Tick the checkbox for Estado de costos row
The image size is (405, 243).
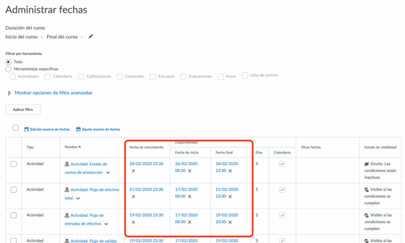[14, 164]
